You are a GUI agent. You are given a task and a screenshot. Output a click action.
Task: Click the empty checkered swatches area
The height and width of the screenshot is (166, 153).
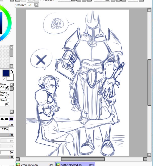[5, 57]
